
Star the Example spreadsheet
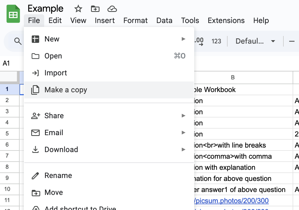(78, 9)
